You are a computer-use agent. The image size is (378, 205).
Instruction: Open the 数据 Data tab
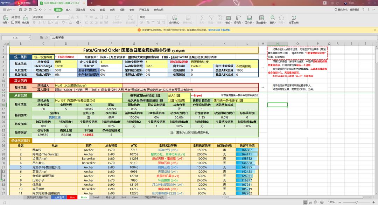pyautogui.click(x=103, y=10)
